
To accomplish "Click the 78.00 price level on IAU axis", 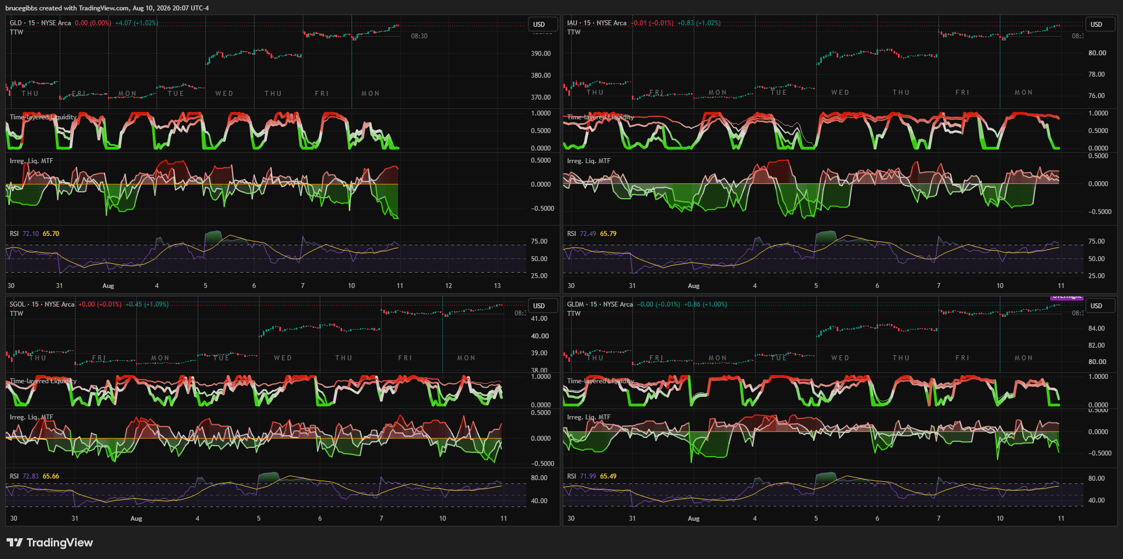I will tap(1097, 74).
